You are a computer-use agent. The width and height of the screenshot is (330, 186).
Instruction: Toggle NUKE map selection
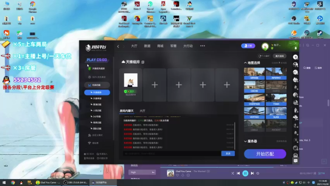[276, 113]
